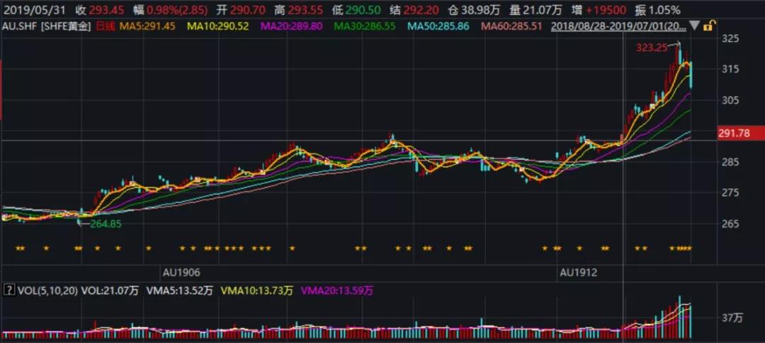Click the AU1912 contract marker
The height and width of the screenshot is (343, 765).
point(578,272)
